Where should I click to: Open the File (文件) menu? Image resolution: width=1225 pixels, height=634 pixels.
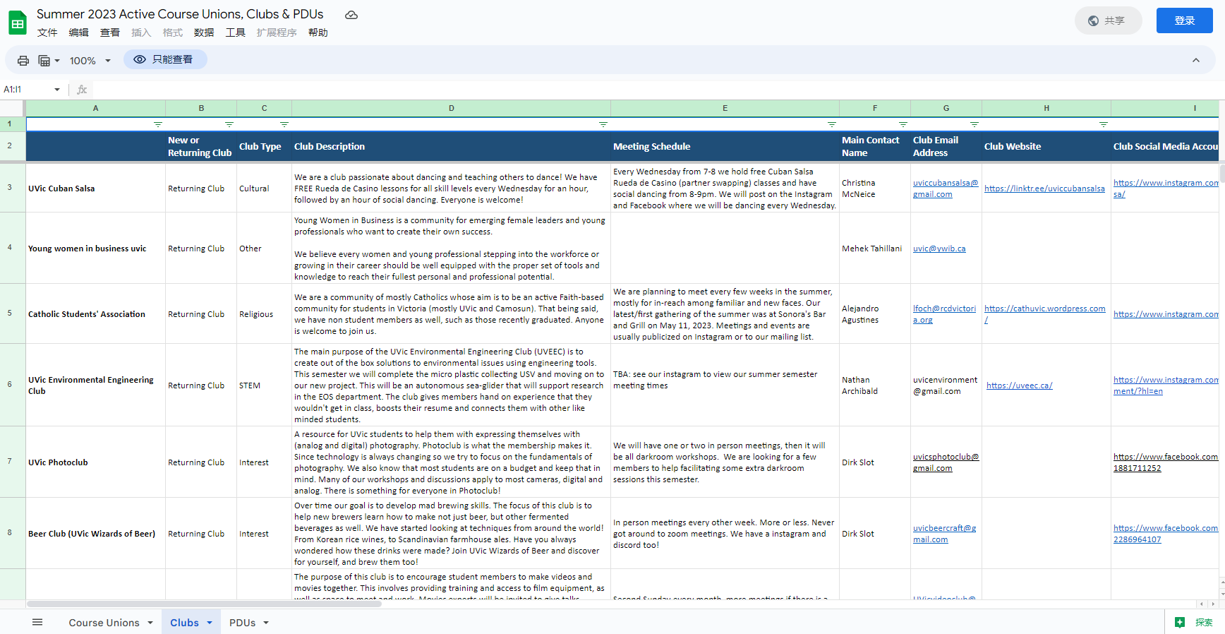click(x=47, y=32)
